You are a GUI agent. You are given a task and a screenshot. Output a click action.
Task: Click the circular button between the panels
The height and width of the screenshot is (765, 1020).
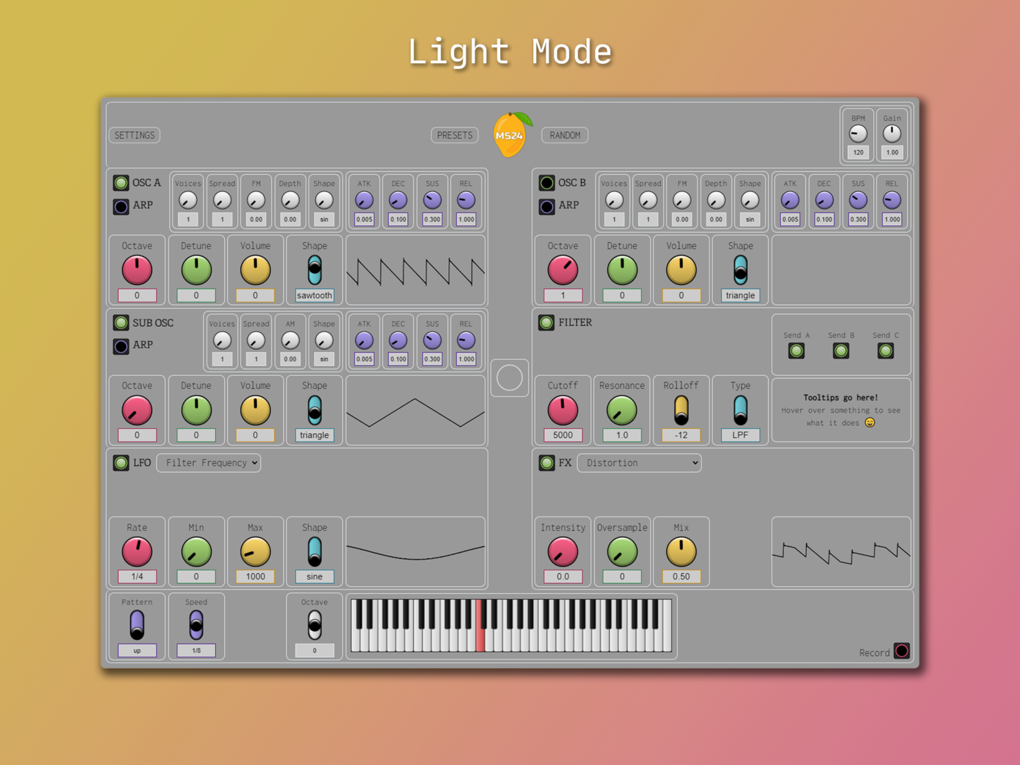coord(509,378)
